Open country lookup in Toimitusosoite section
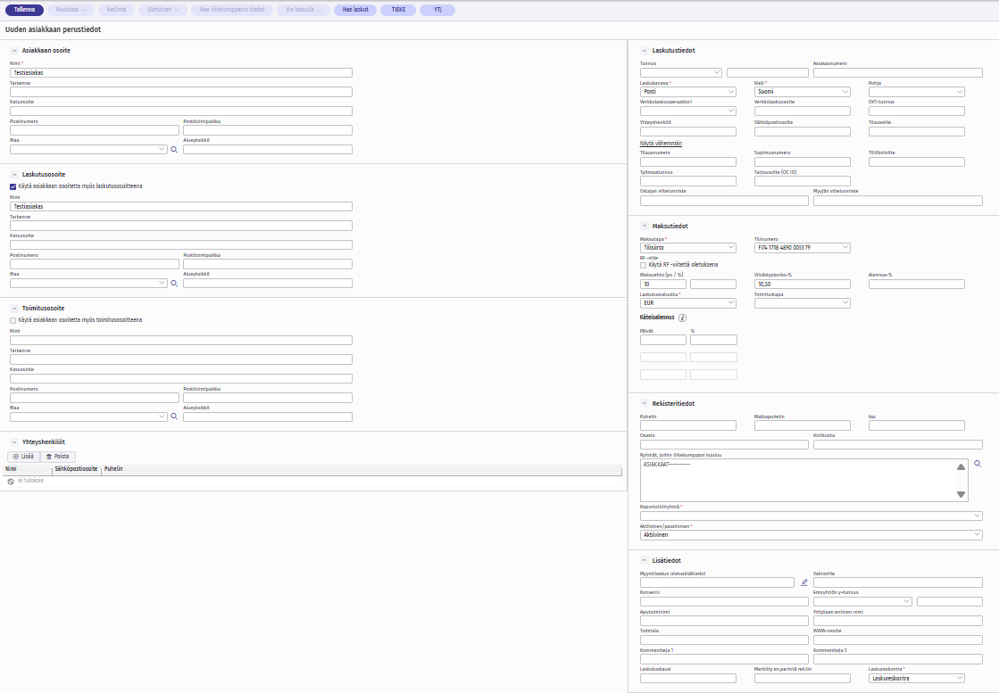999x693 pixels. point(174,417)
